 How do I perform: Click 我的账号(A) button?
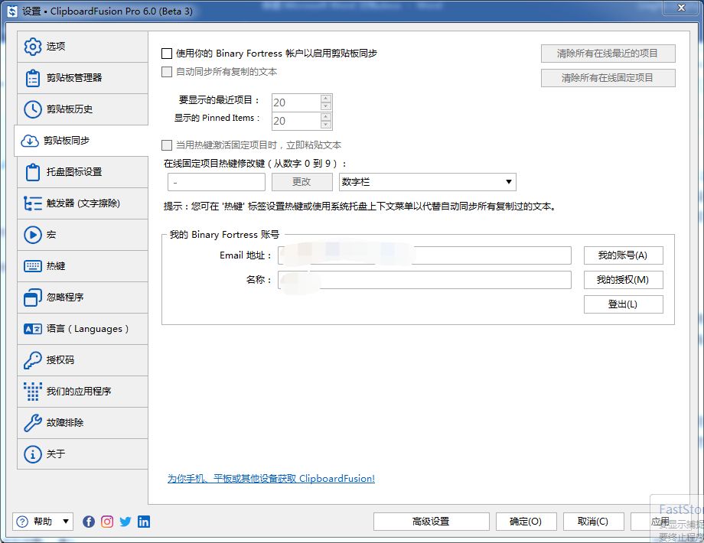[x=623, y=255]
